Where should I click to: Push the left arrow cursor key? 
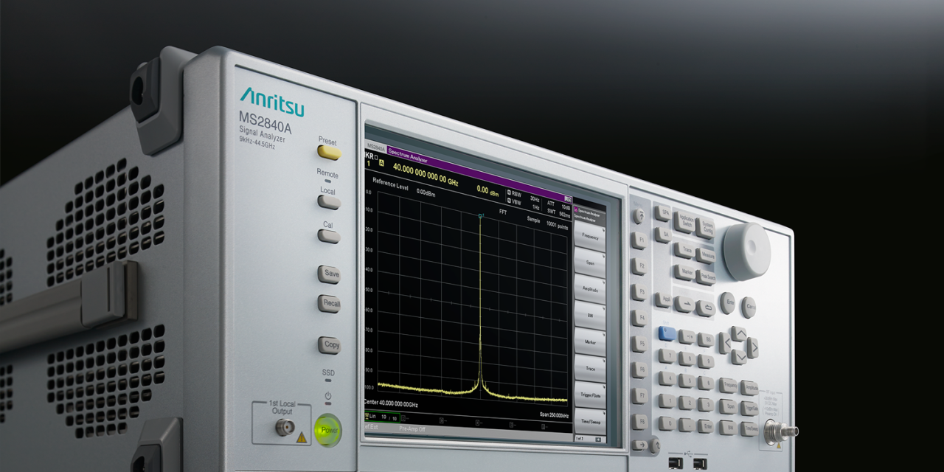(725, 343)
